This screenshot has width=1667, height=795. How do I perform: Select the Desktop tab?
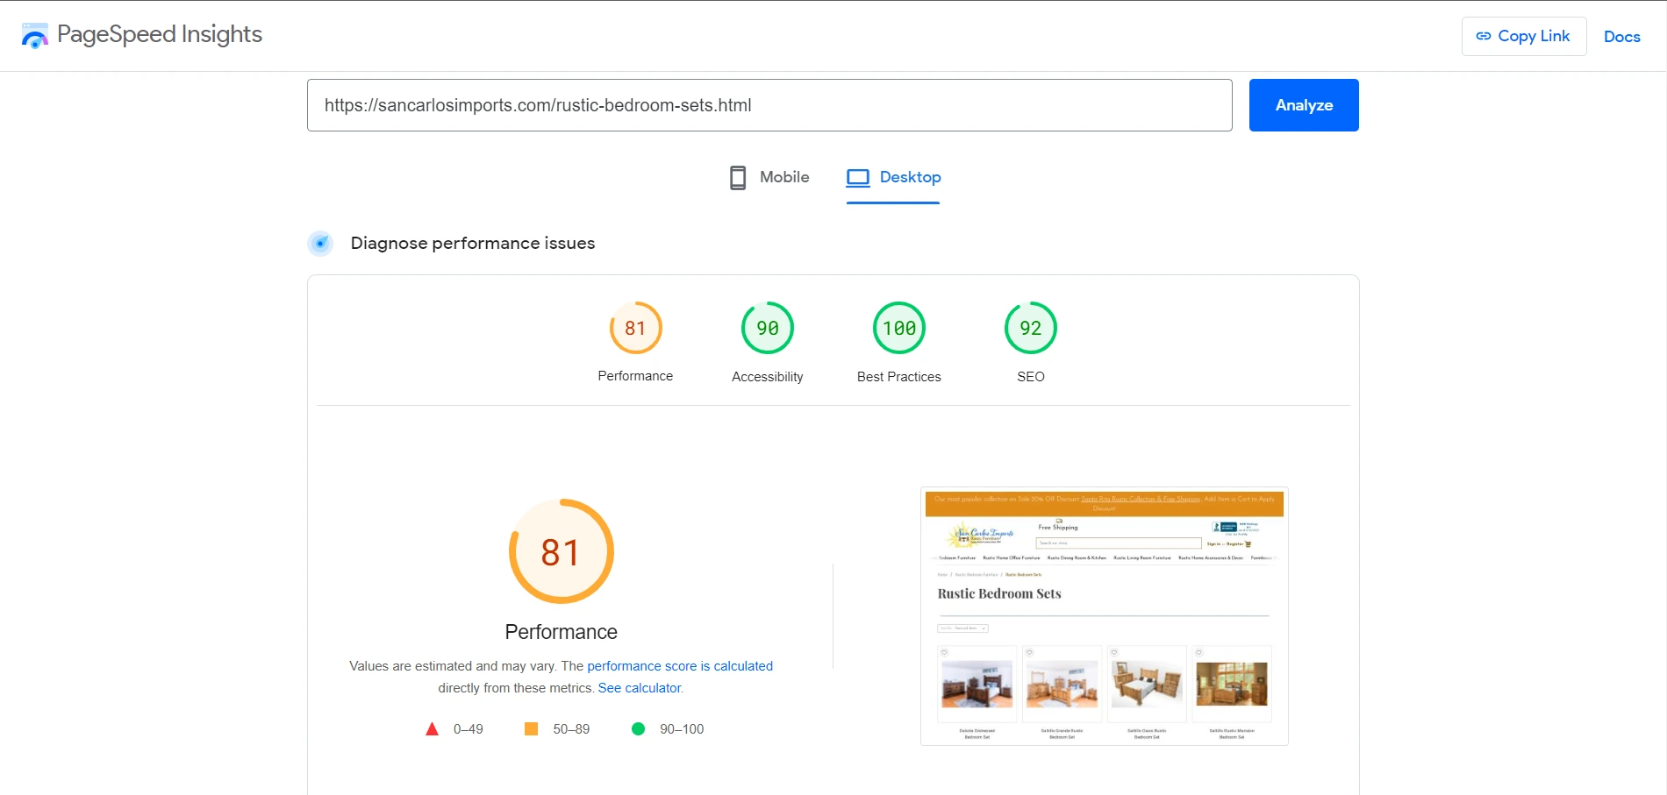click(893, 177)
